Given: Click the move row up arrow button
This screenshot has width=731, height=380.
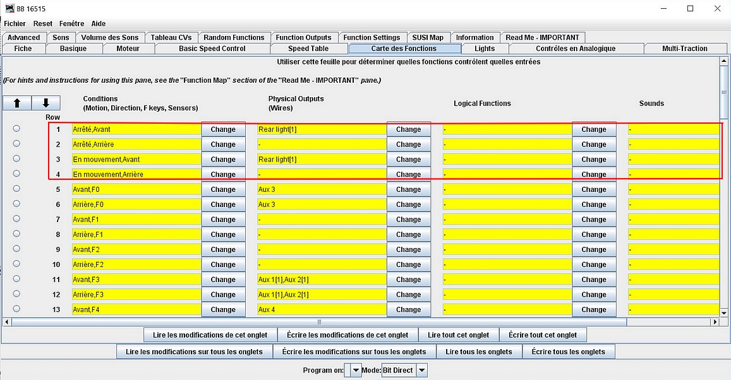Looking at the screenshot, I should [17, 103].
